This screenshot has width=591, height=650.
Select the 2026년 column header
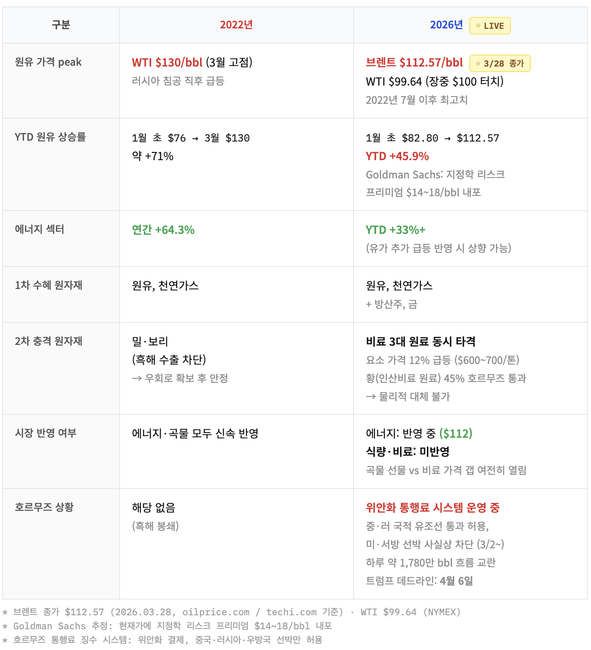click(x=446, y=25)
